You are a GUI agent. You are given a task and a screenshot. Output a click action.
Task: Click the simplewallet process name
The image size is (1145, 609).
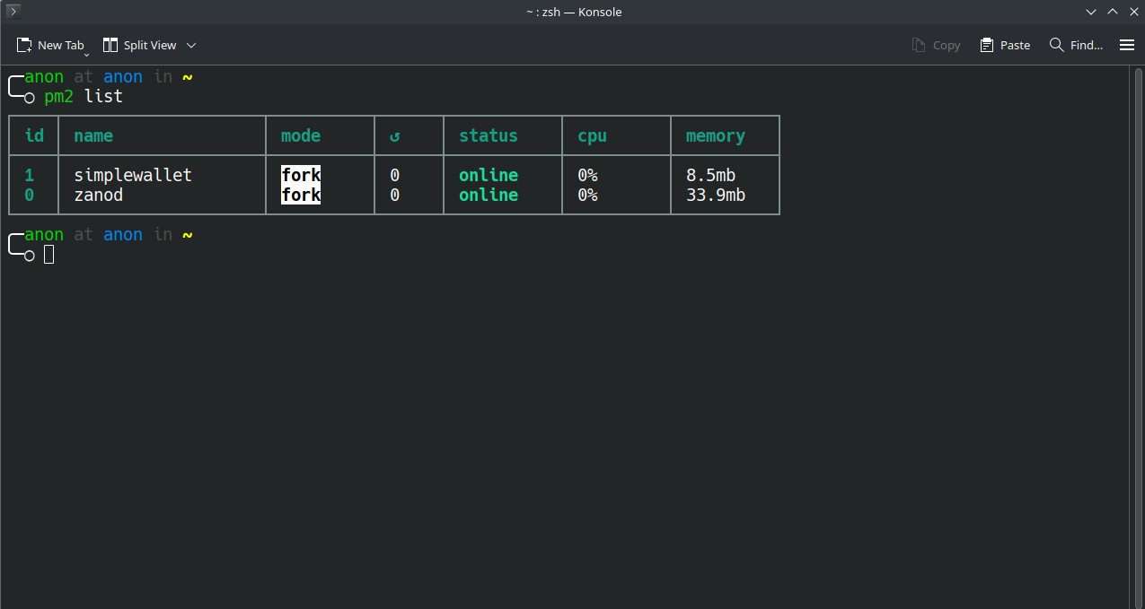(x=133, y=175)
